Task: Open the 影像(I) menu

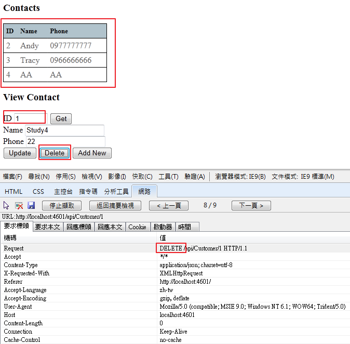Action: 117,177
